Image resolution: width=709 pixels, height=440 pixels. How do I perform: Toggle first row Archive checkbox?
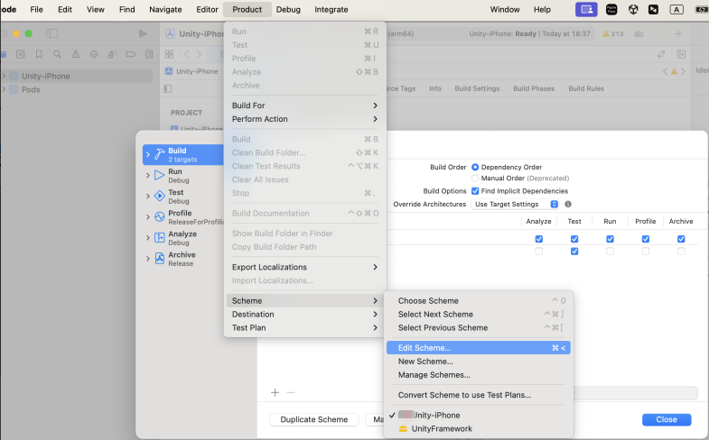click(681, 239)
